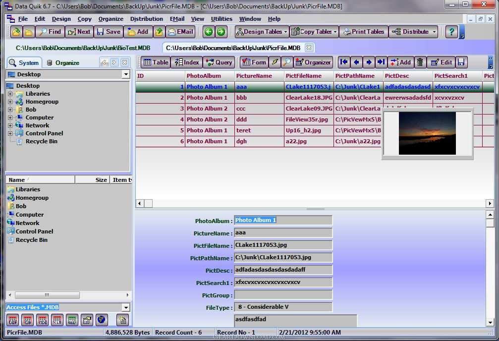This screenshot has height=341, width=499.
Task: Open the Distribute dropdown
Action: 434,32
